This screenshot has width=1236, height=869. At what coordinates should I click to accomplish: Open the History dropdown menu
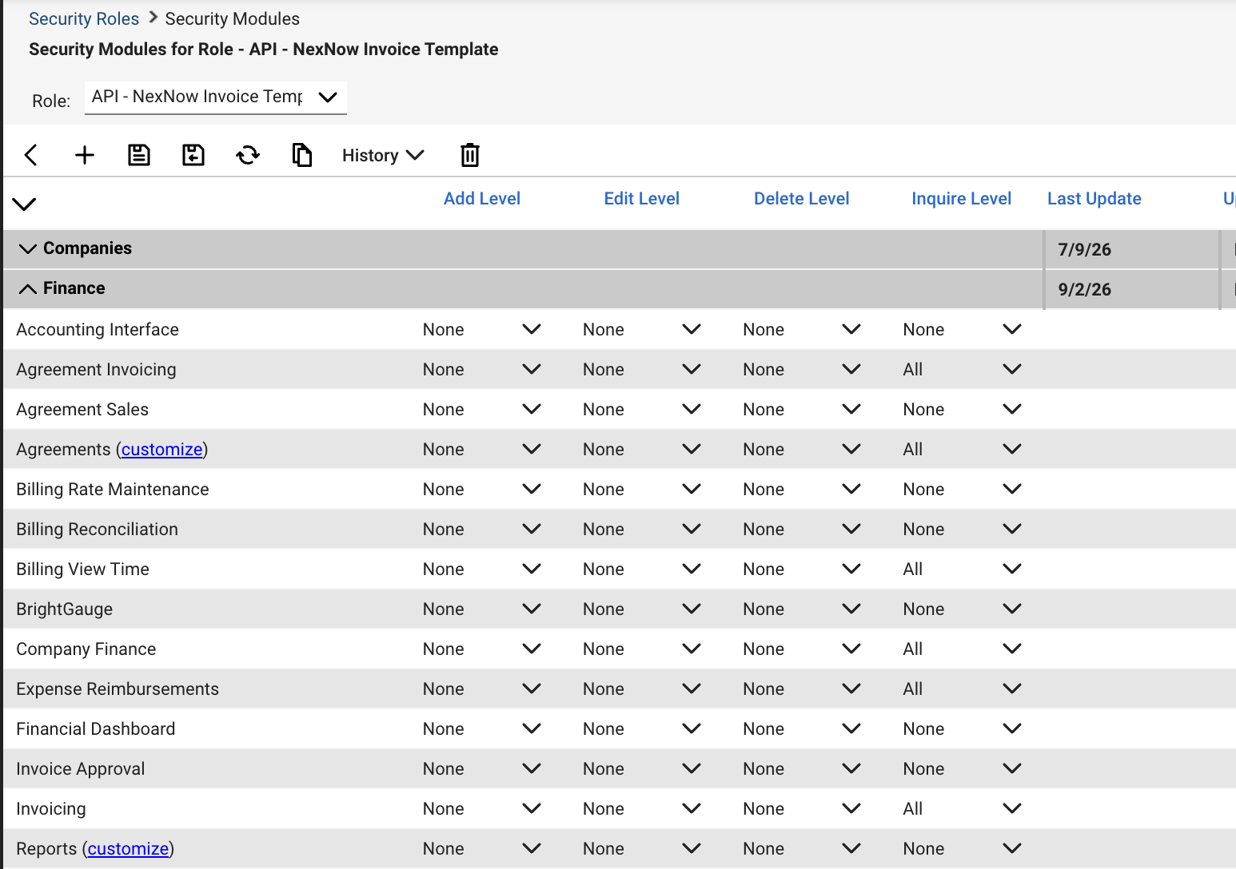coord(383,155)
